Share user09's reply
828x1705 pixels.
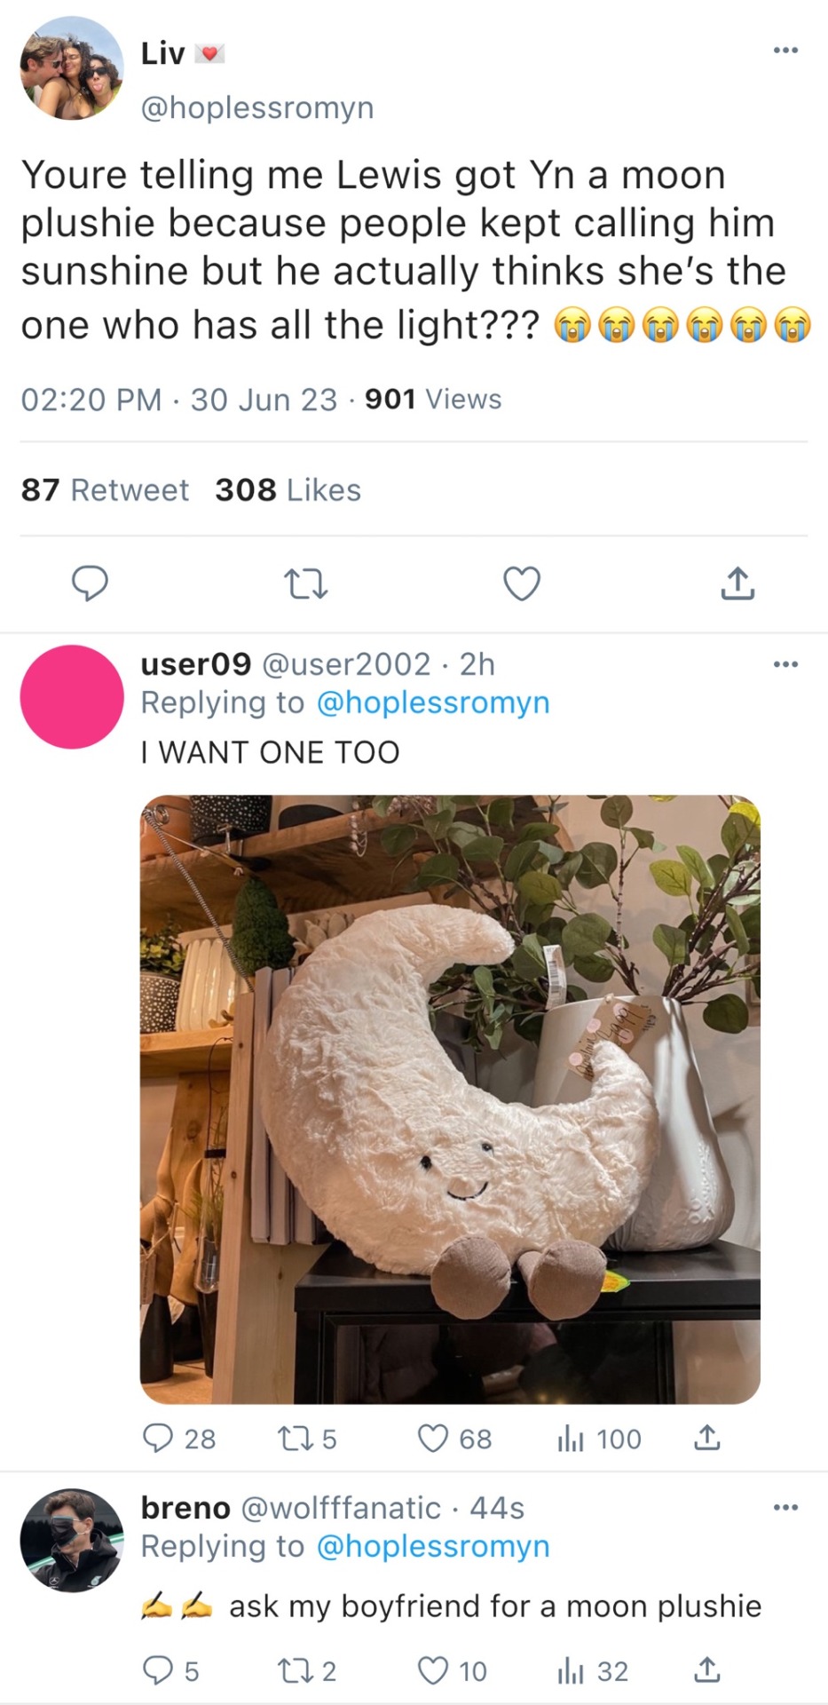point(706,1438)
